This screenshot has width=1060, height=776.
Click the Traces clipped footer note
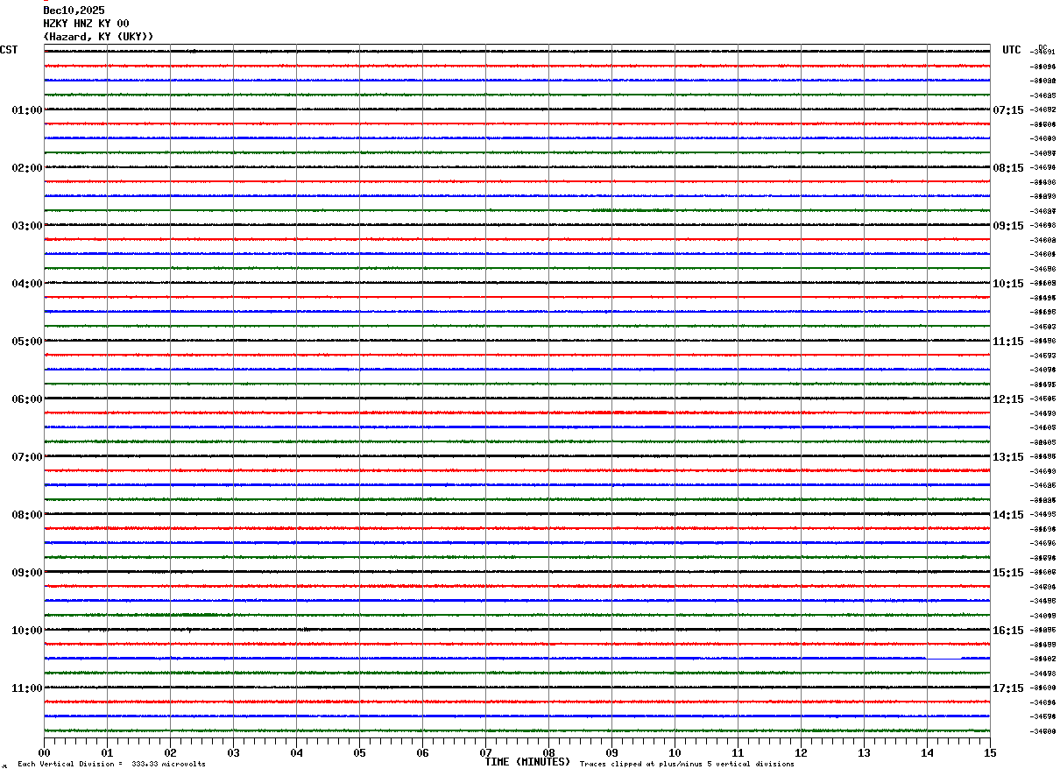click(x=687, y=765)
